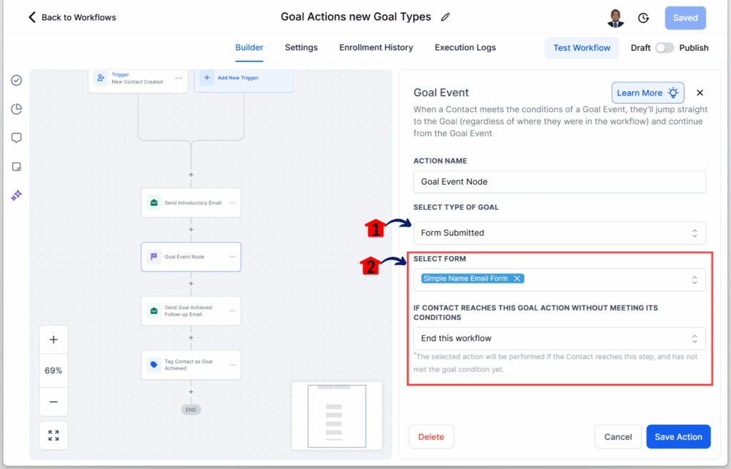Open the comment bubble icon in sidebar

click(16, 138)
